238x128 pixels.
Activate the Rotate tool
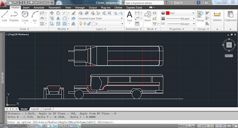tap(58, 13)
